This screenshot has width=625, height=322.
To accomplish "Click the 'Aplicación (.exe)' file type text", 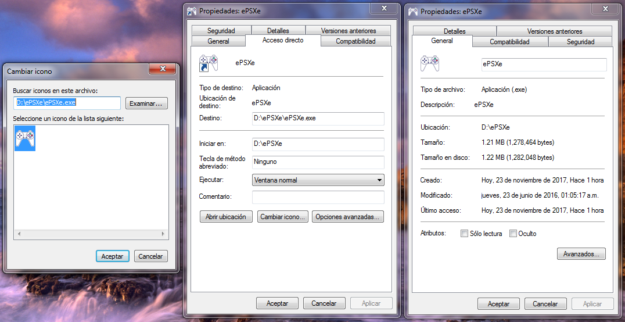I will [x=504, y=90].
